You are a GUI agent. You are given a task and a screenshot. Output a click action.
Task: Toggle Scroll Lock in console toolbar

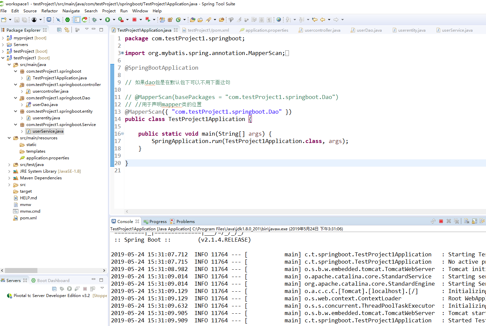pos(474,221)
